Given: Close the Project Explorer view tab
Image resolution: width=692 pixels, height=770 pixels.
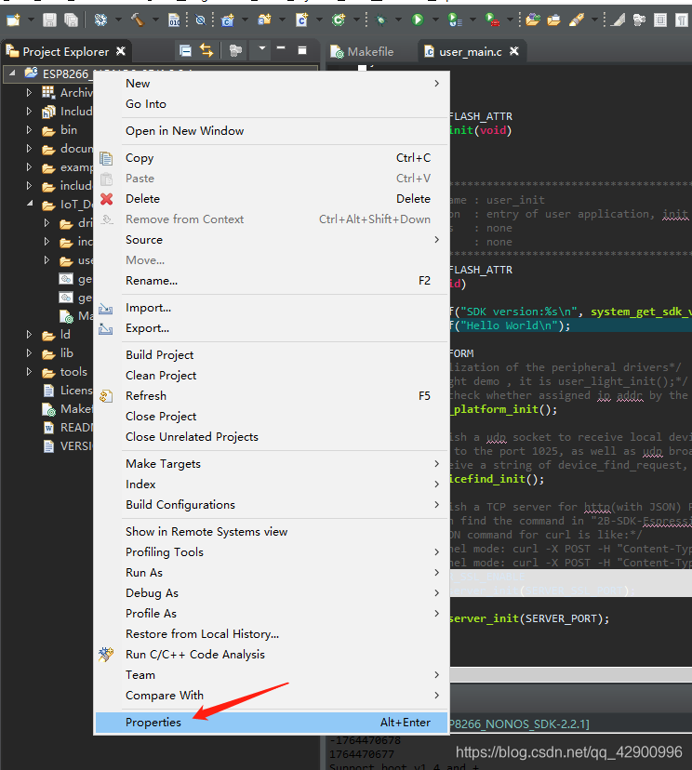Looking at the screenshot, I should (x=120, y=51).
